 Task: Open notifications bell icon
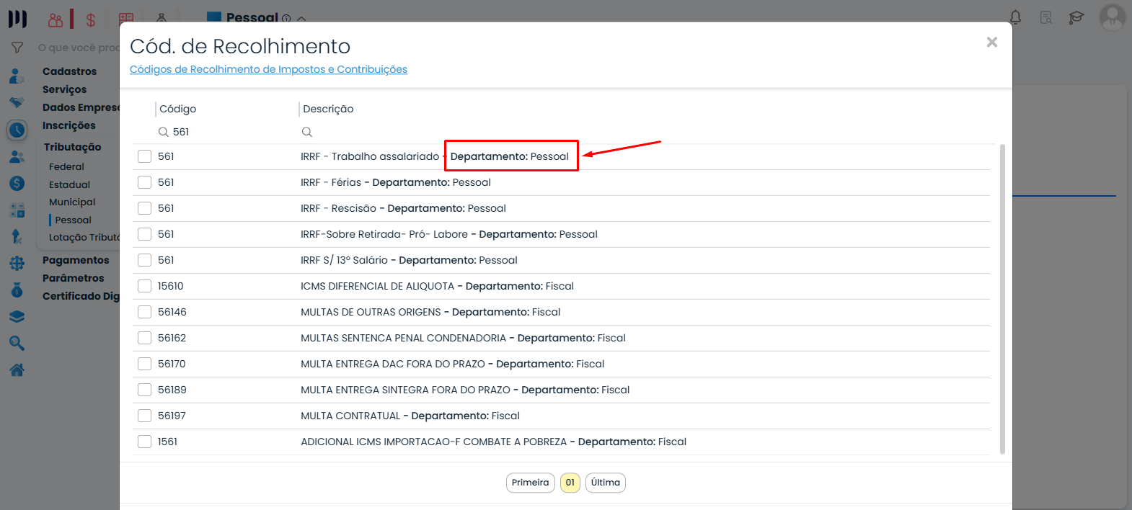(x=1015, y=17)
